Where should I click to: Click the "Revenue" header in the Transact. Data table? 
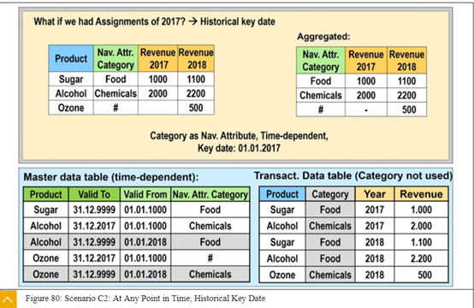click(x=422, y=194)
